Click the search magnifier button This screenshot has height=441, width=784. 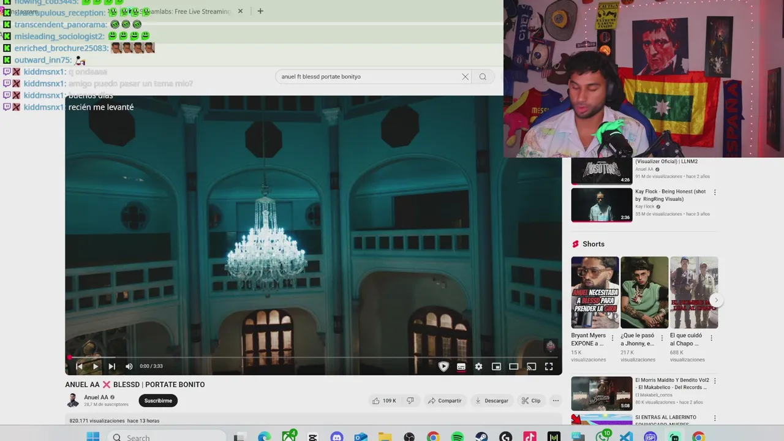483,77
